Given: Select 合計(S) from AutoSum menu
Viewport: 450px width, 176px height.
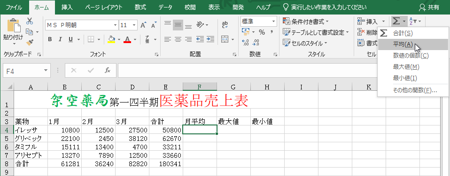Looking at the screenshot, I should tap(413, 33).
